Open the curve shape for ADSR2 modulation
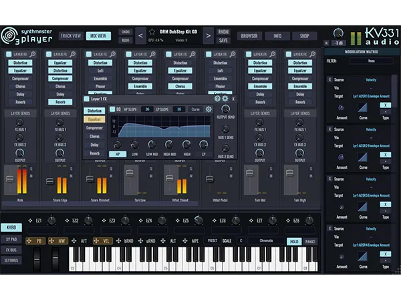This screenshot has width=401, height=300. [x=363, y=157]
